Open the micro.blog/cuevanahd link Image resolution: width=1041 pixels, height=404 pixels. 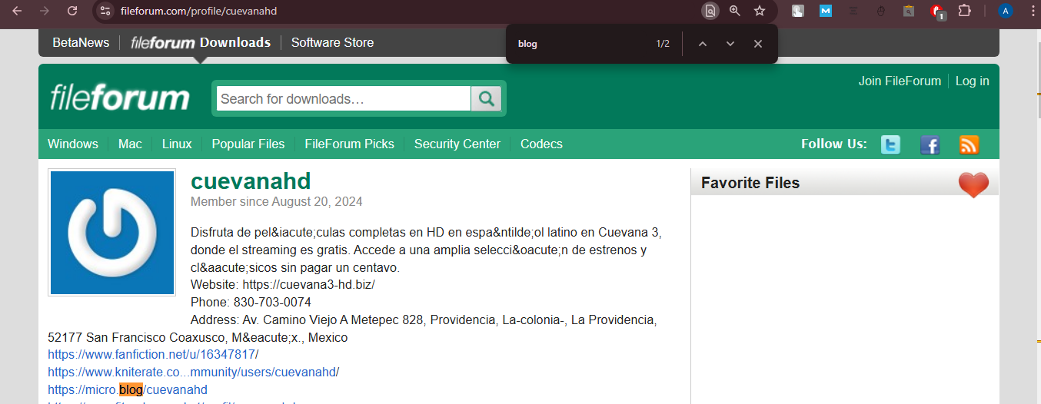[x=128, y=389]
